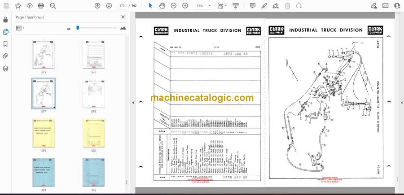Image resolution: width=404 pixels, height=195 pixels.
Task: Select page 375 thumbnail
Action: (44, 54)
